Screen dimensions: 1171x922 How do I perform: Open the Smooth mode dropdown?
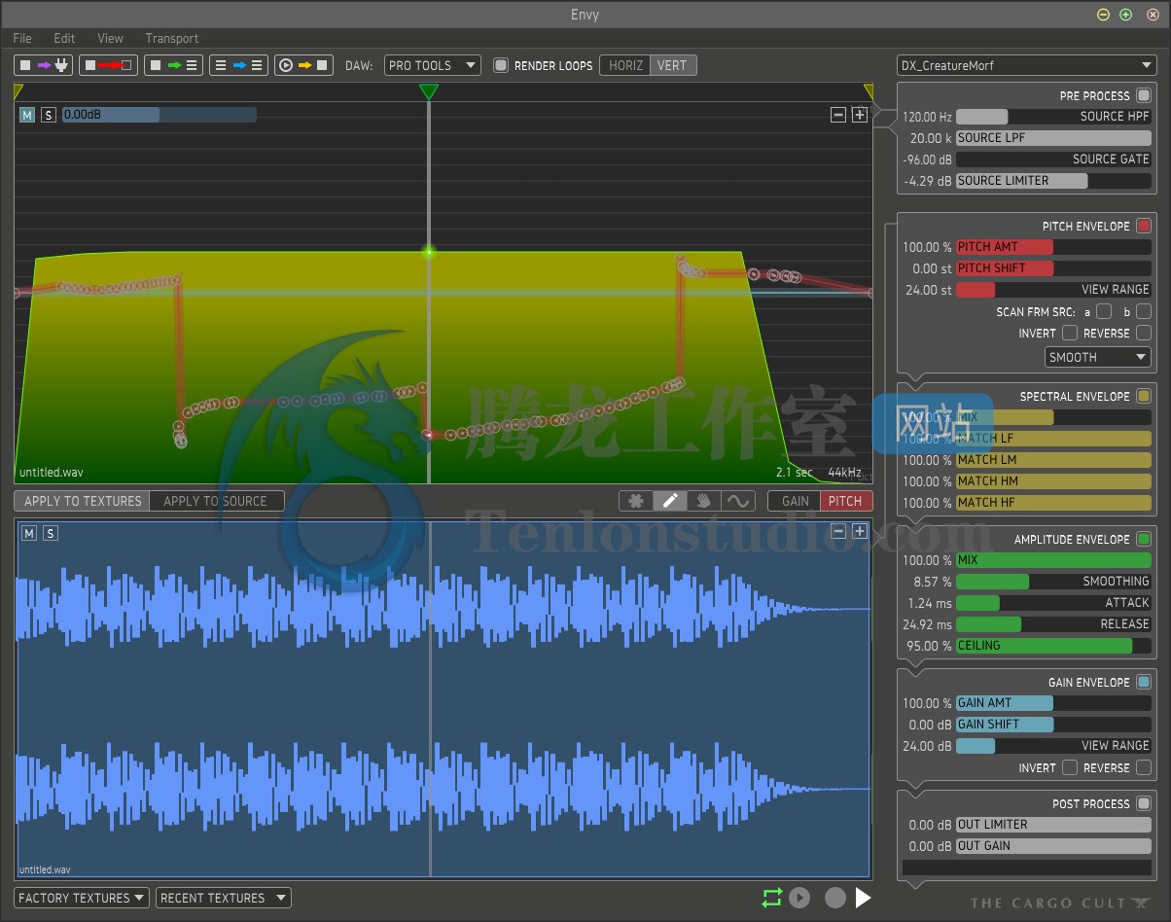tap(1098, 357)
